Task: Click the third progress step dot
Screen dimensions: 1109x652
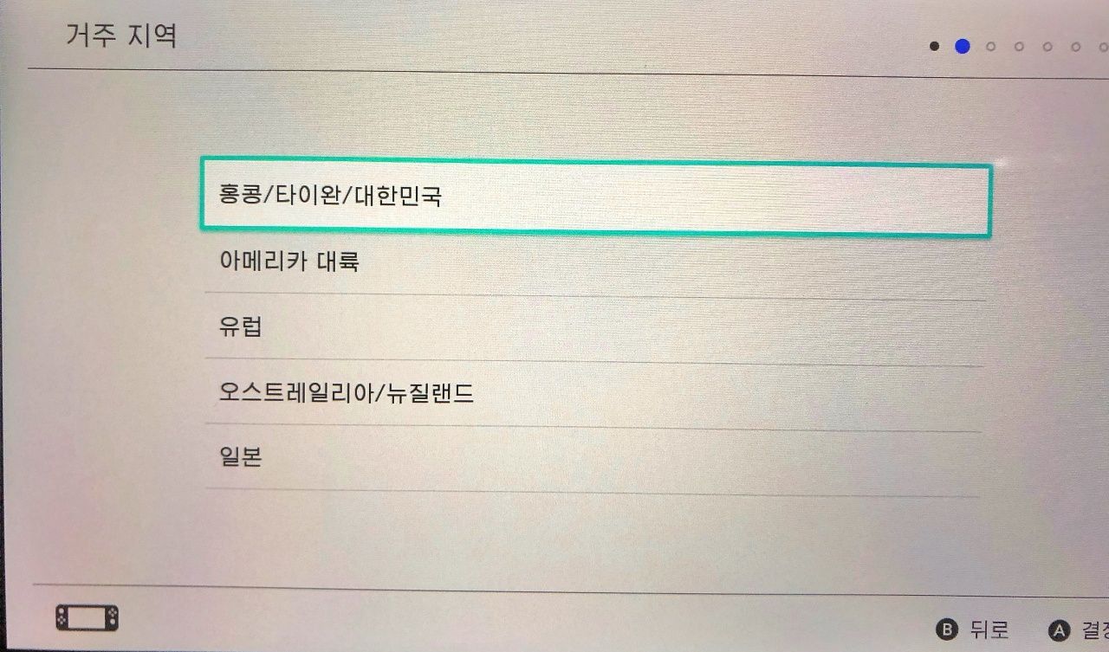Action: (x=990, y=47)
